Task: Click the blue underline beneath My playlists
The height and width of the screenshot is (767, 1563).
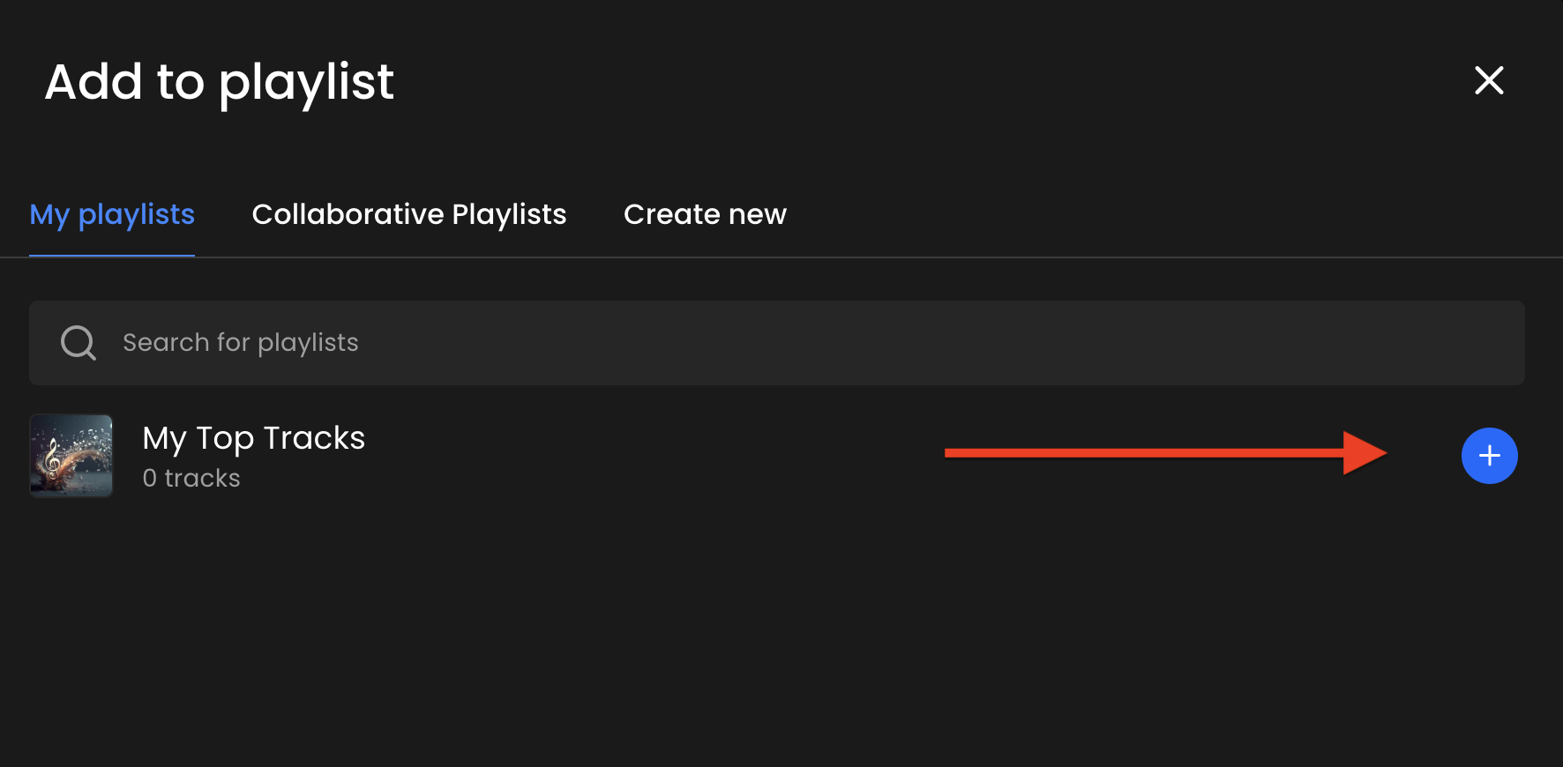Action: click(x=112, y=256)
